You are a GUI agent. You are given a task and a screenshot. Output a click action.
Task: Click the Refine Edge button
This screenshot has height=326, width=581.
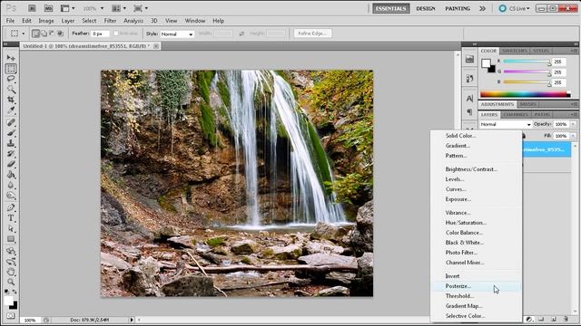point(312,34)
